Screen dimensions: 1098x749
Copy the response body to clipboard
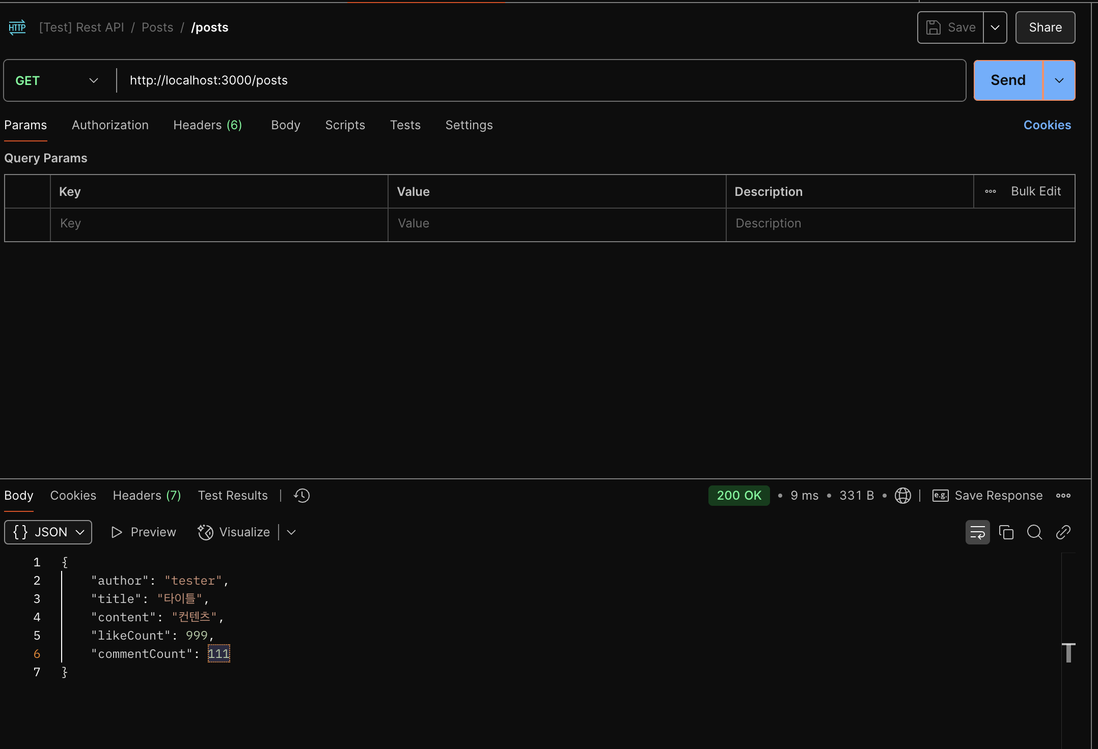click(x=1006, y=532)
